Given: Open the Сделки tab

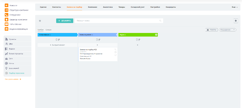Looking at the screenshot, I should (43, 7).
